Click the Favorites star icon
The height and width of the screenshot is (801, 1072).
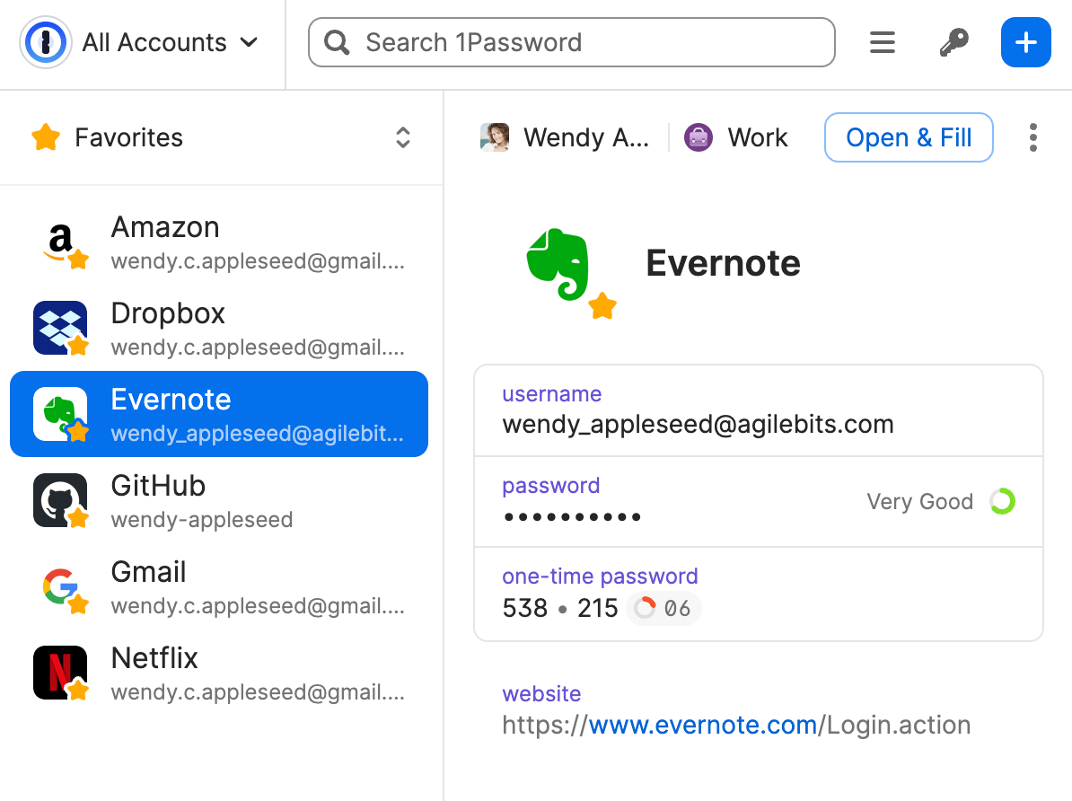(x=46, y=137)
